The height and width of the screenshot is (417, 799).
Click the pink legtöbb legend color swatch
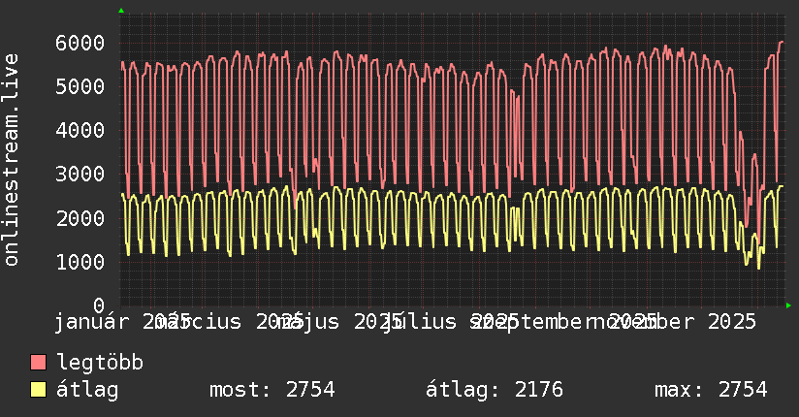38,363
